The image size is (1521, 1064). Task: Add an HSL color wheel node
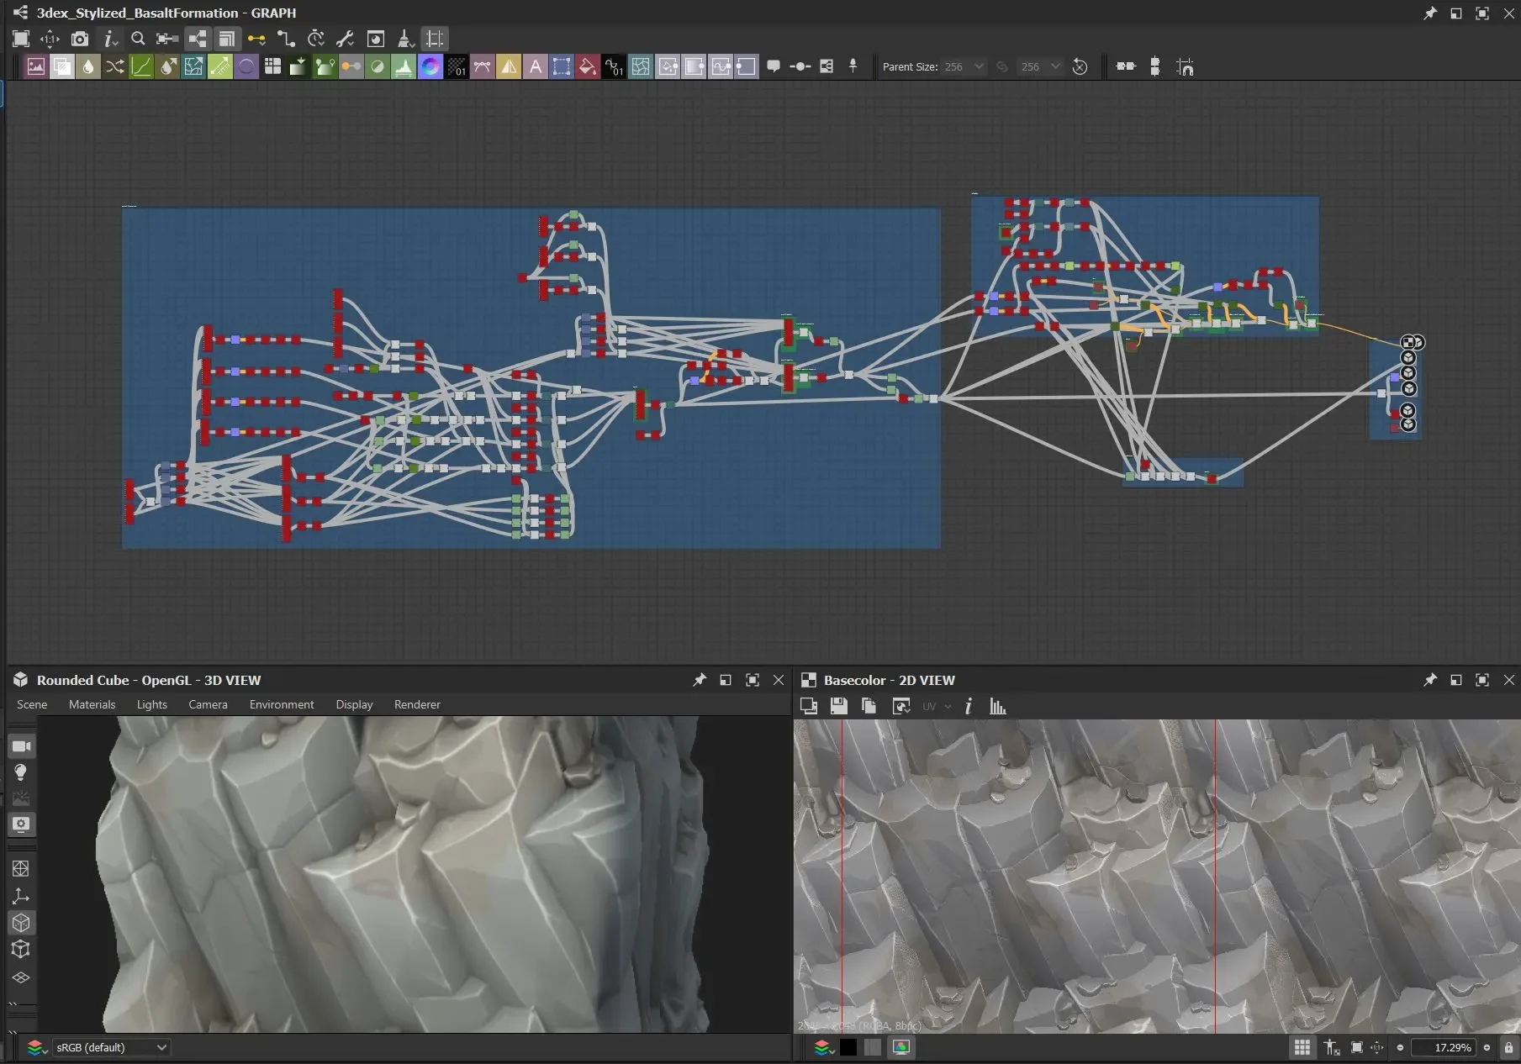[x=430, y=66]
